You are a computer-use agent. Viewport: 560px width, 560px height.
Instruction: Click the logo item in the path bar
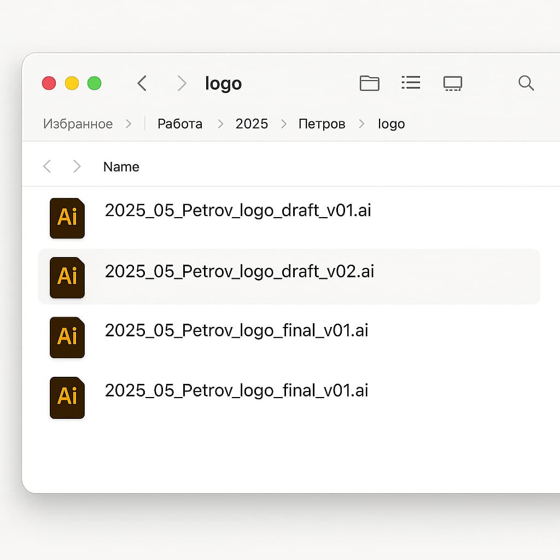392,124
